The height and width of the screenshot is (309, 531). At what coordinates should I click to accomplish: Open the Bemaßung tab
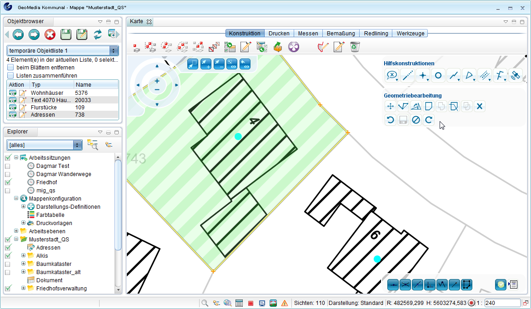click(x=341, y=33)
